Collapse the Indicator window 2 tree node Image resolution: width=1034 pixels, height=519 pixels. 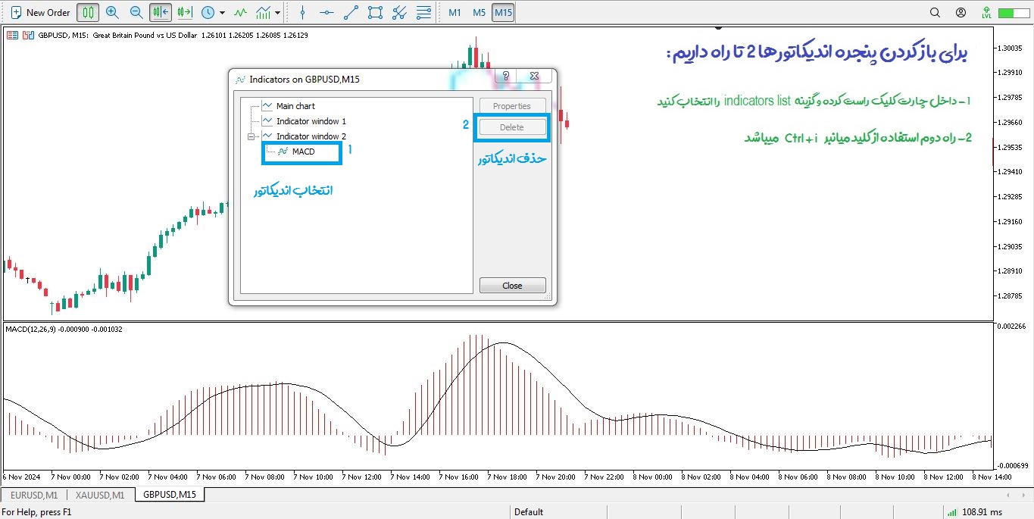(x=251, y=136)
